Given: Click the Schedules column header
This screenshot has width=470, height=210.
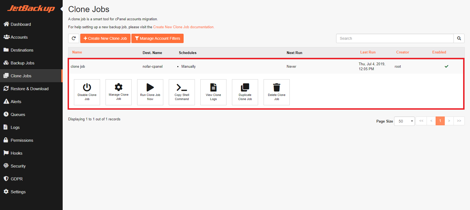Looking at the screenshot, I should coord(188,53).
